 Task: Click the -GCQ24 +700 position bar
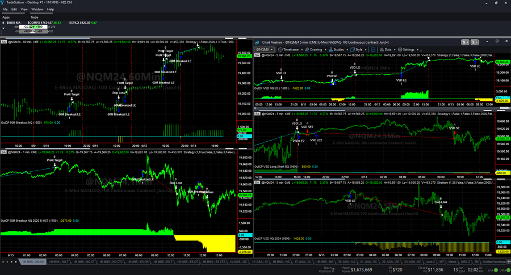point(33,27)
